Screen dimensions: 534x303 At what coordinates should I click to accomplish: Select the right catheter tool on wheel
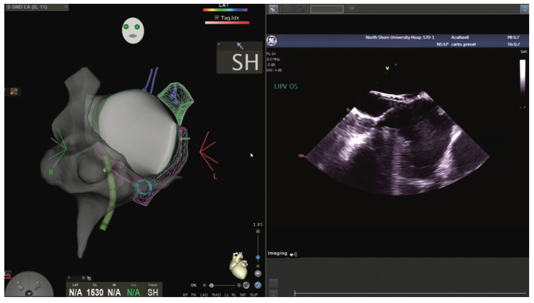(38, 285)
